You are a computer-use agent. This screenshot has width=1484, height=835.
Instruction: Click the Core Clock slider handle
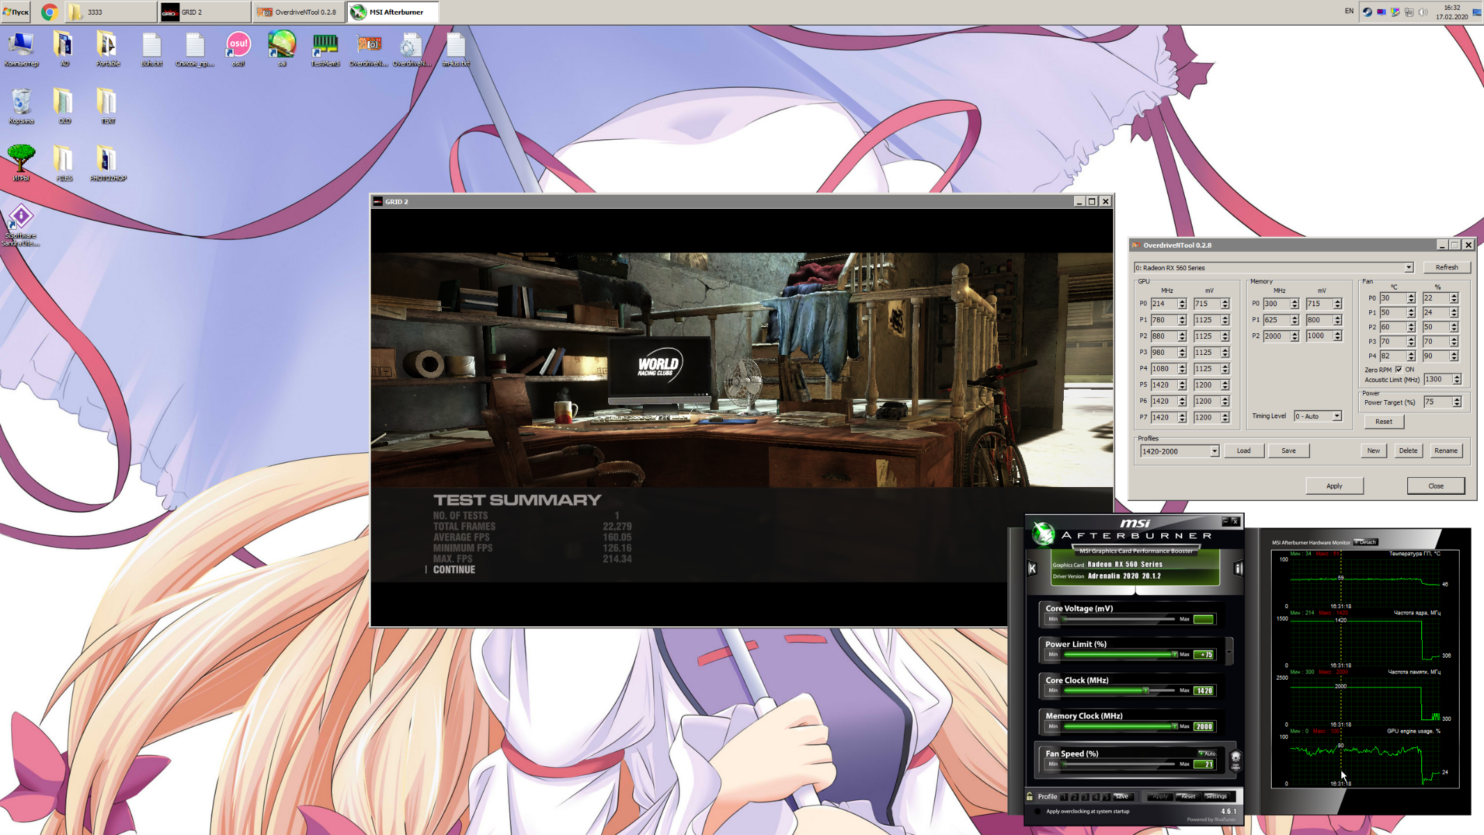pos(1145,690)
